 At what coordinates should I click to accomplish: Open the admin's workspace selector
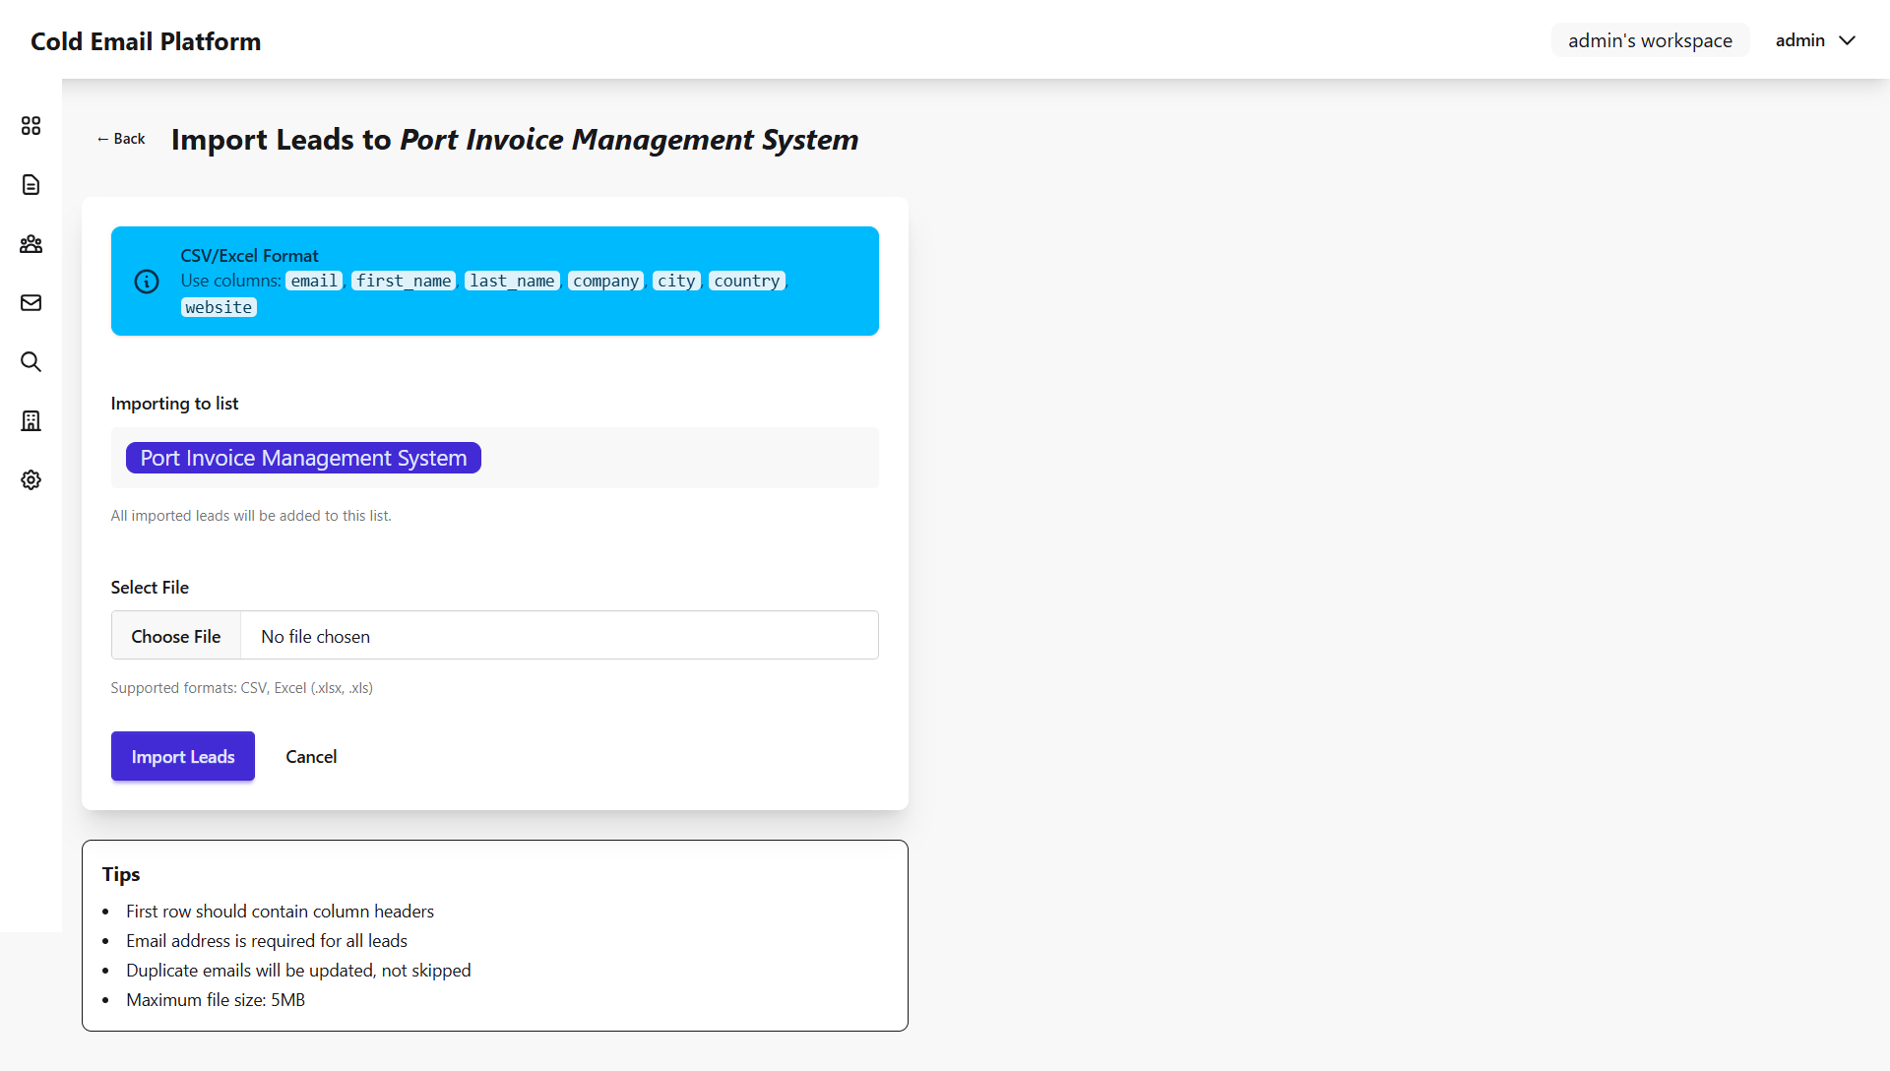tap(1650, 40)
